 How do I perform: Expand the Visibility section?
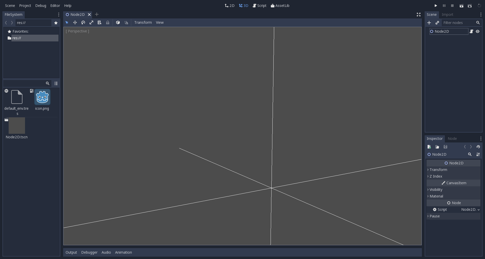click(x=453, y=190)
